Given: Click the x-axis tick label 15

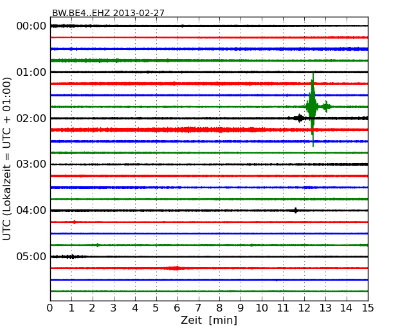Looking at the screenshot, I should pos(367,308).
